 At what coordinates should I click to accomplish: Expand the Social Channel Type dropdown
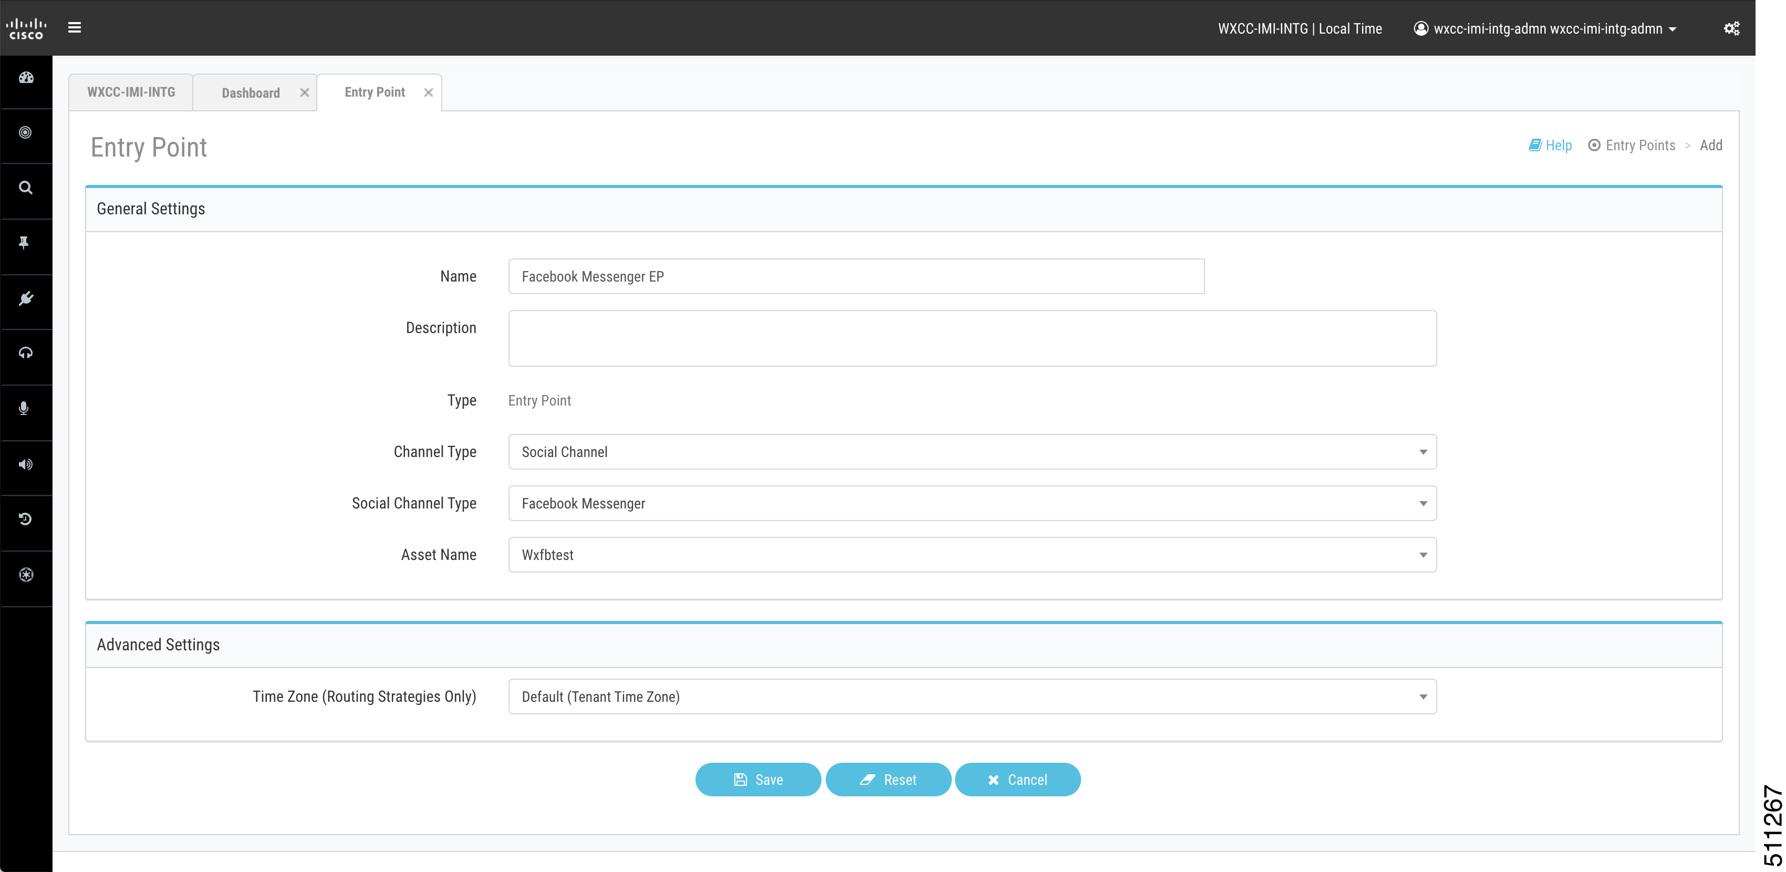pyautogui.click(x=972, y=503)
